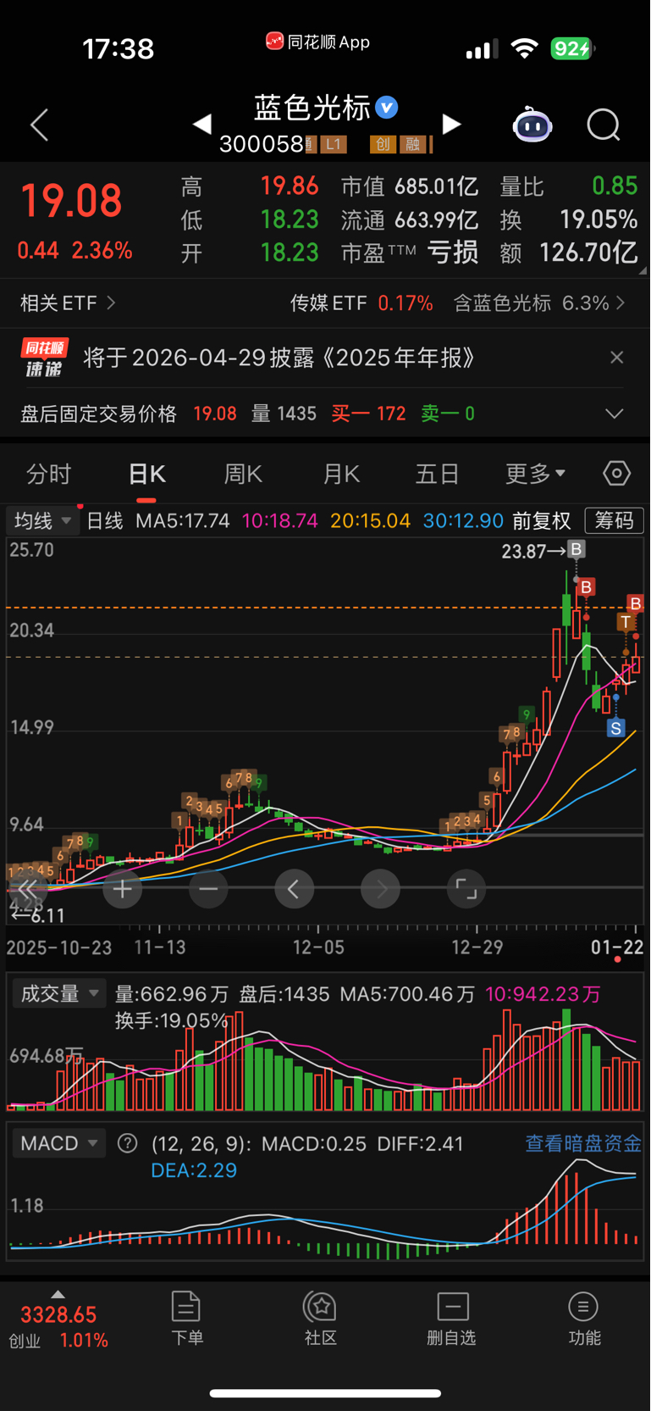Tap the orange T marker on the chart
The height and width of the screenshot is (1411, 651).
click(626, 622)
